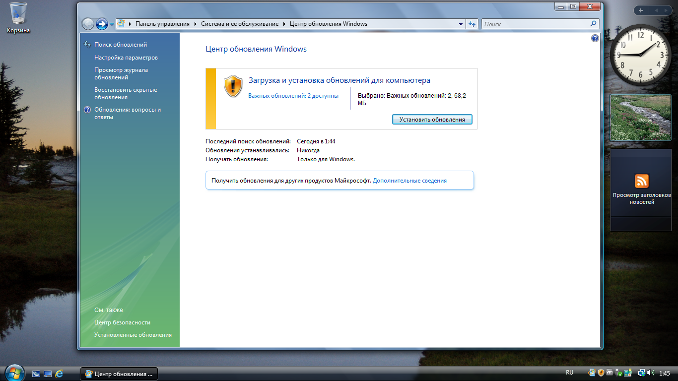Open the Windows Start orb
Viewport: 678px width, 381px height.
point(14,373)
